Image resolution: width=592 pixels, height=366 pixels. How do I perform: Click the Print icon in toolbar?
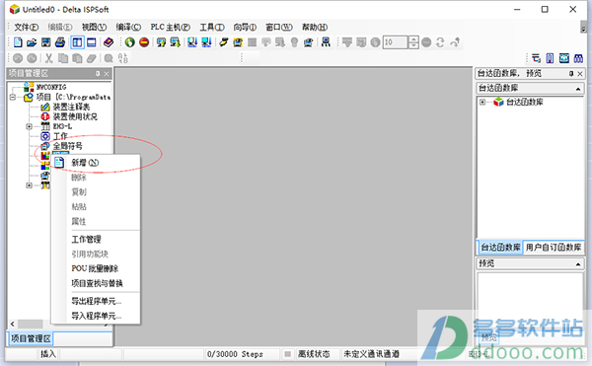tap(60, 42)
